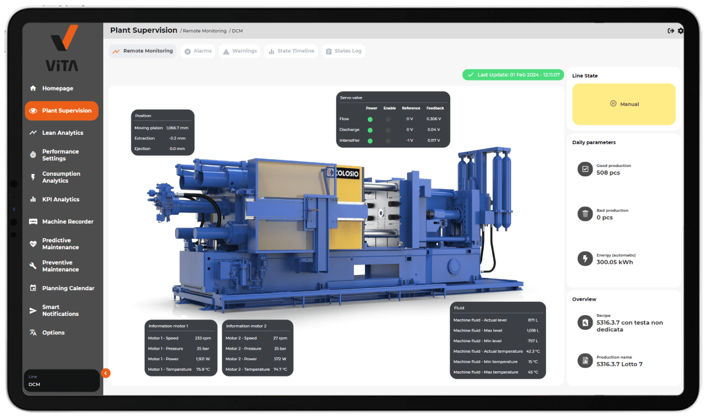Click the Flow feedback value 0.306 V
The width and height of the screenshot is (707, 418).
pyautogui.click(x=435, y=119)
